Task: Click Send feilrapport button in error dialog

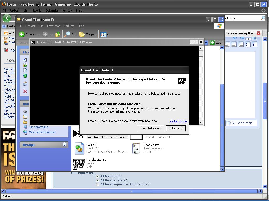Action: [x=151, y=128]
